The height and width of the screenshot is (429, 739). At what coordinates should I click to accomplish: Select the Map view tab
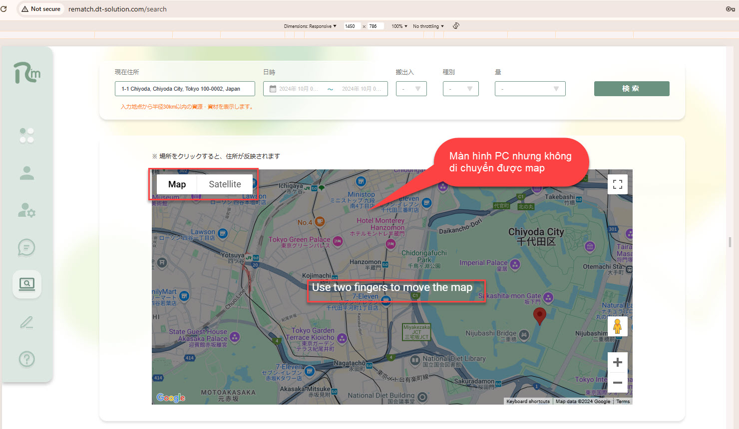(177, 184)
